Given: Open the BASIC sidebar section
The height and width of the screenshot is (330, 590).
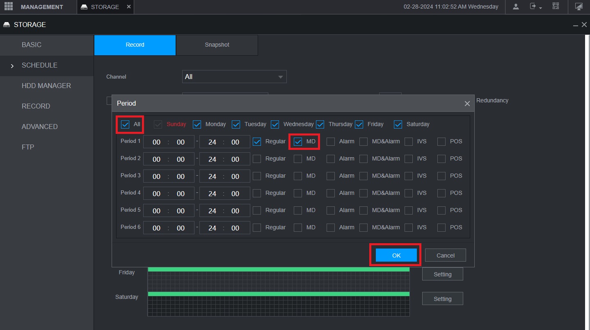Looking at the screenshot, I should (x=47, y=45).
